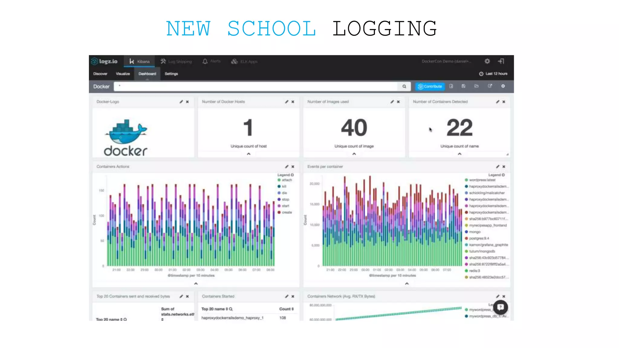Edit Top 20 Containers bytes panel
Screen dimensions: 619x348
click(181, 296)
